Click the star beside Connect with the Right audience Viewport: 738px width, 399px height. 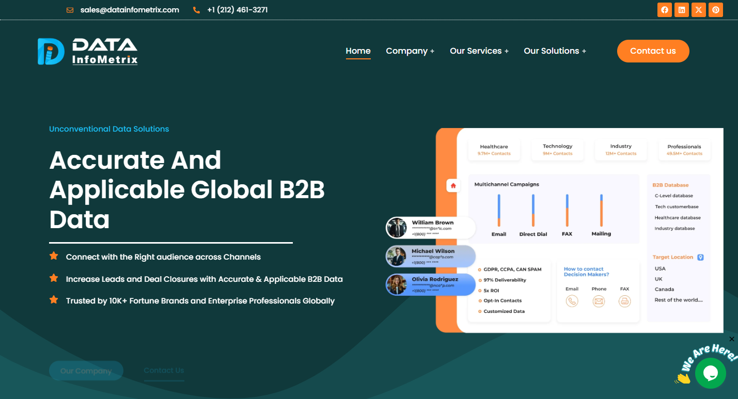(54, 256)
